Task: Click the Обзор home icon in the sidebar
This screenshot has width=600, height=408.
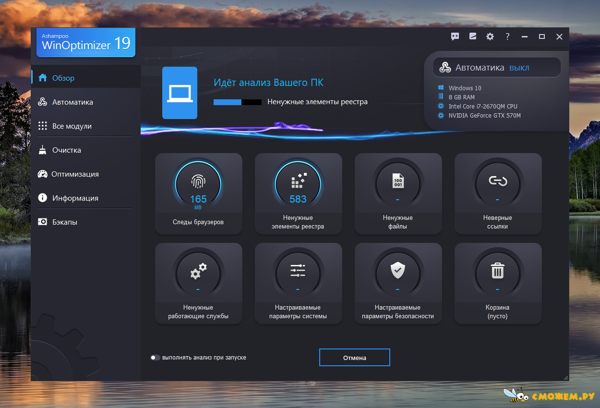Action: 43,78
